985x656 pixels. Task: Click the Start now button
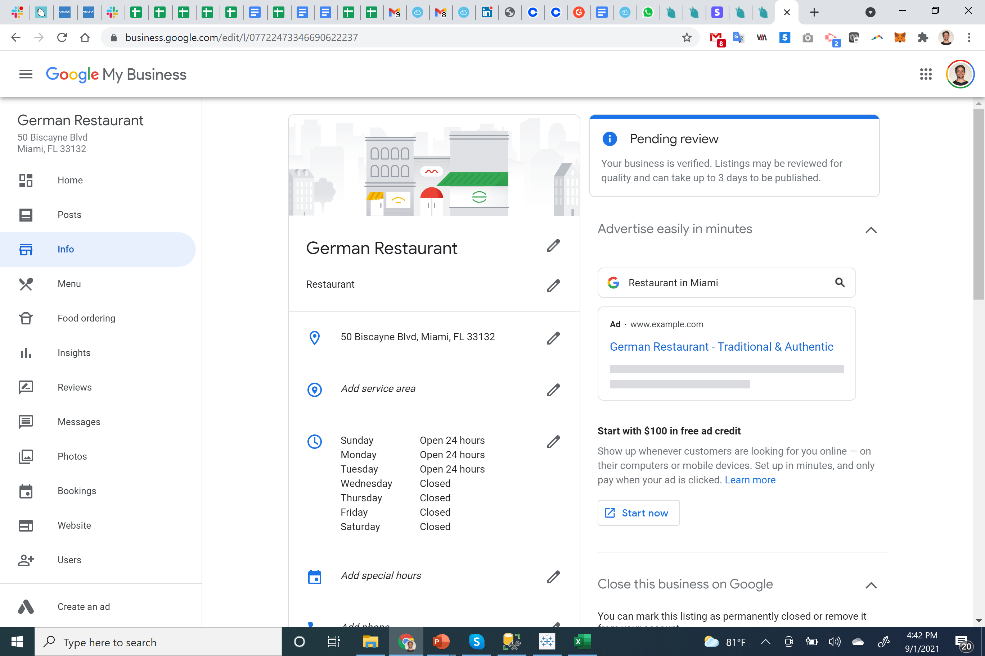coord(638,513)
